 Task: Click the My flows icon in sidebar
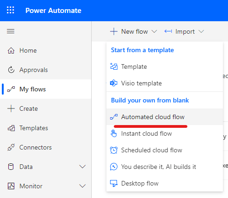coord(11,89)
